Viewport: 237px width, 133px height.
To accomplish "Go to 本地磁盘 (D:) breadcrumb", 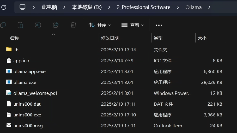I will pos(87,7).
